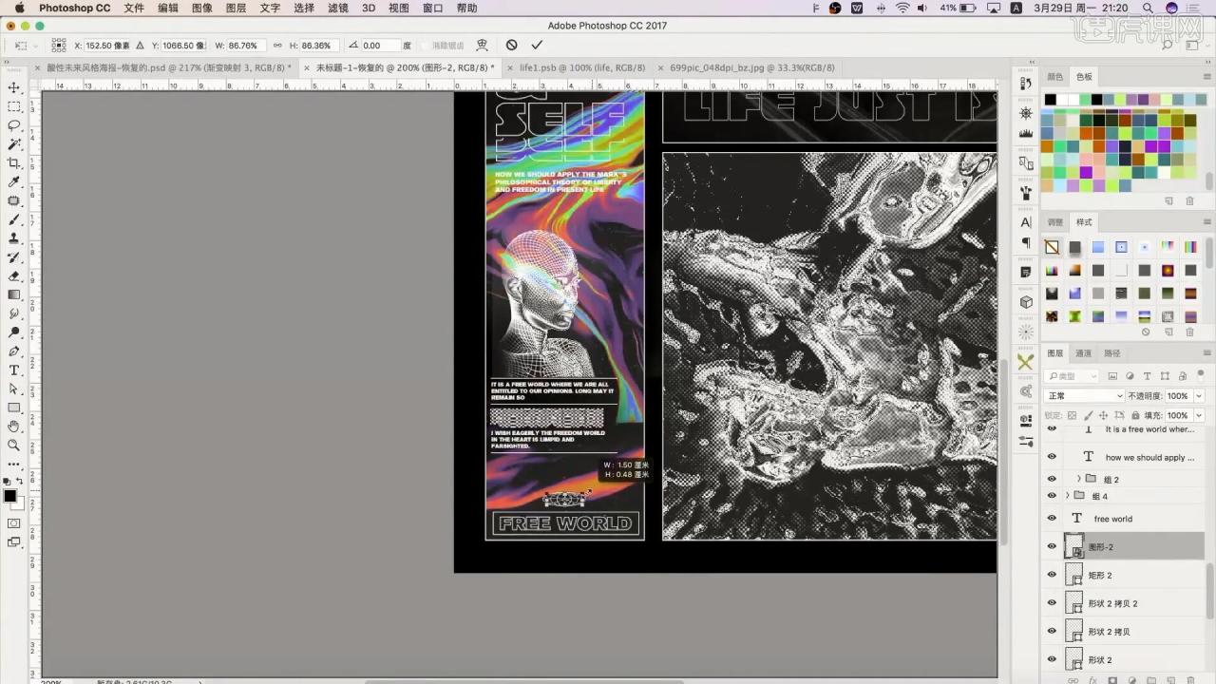Open the Paragraph panel icon in the dock
This screenshot has width=1216, height=684.
pyautogui.click(x=1026, y=243)
